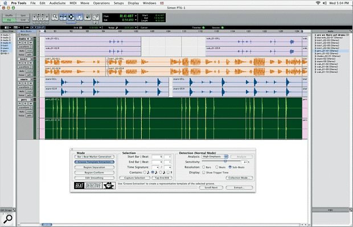Select the Scrubber speaker tool

point(88,17)
